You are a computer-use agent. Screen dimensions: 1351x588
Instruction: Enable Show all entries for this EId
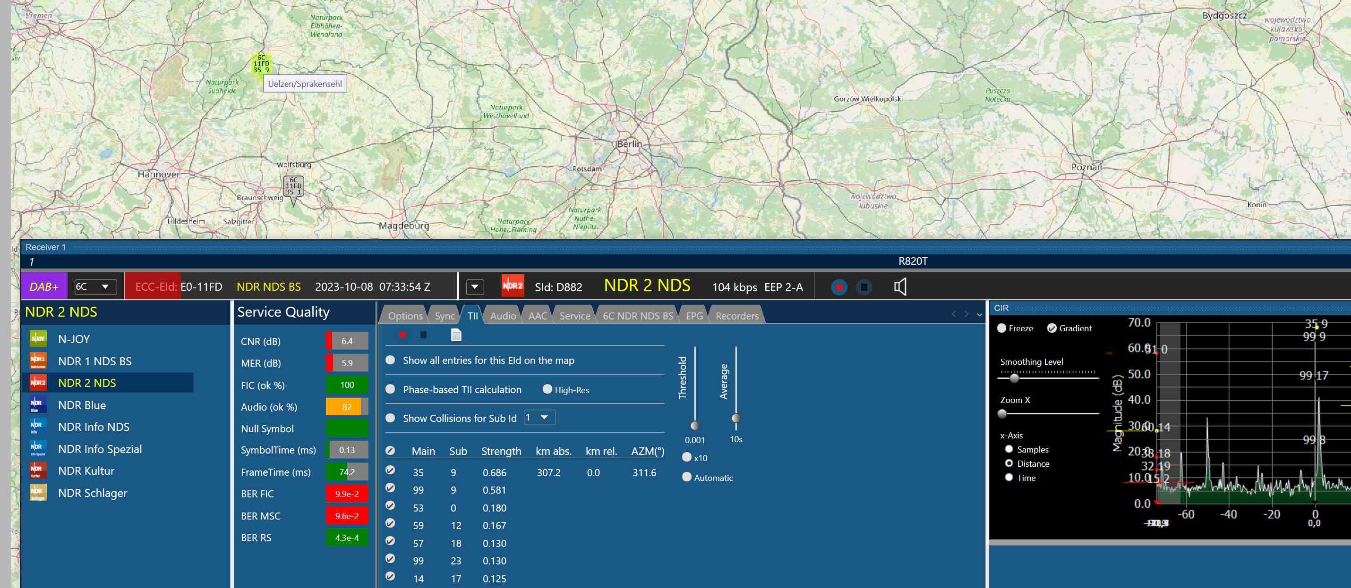point(390,360)
